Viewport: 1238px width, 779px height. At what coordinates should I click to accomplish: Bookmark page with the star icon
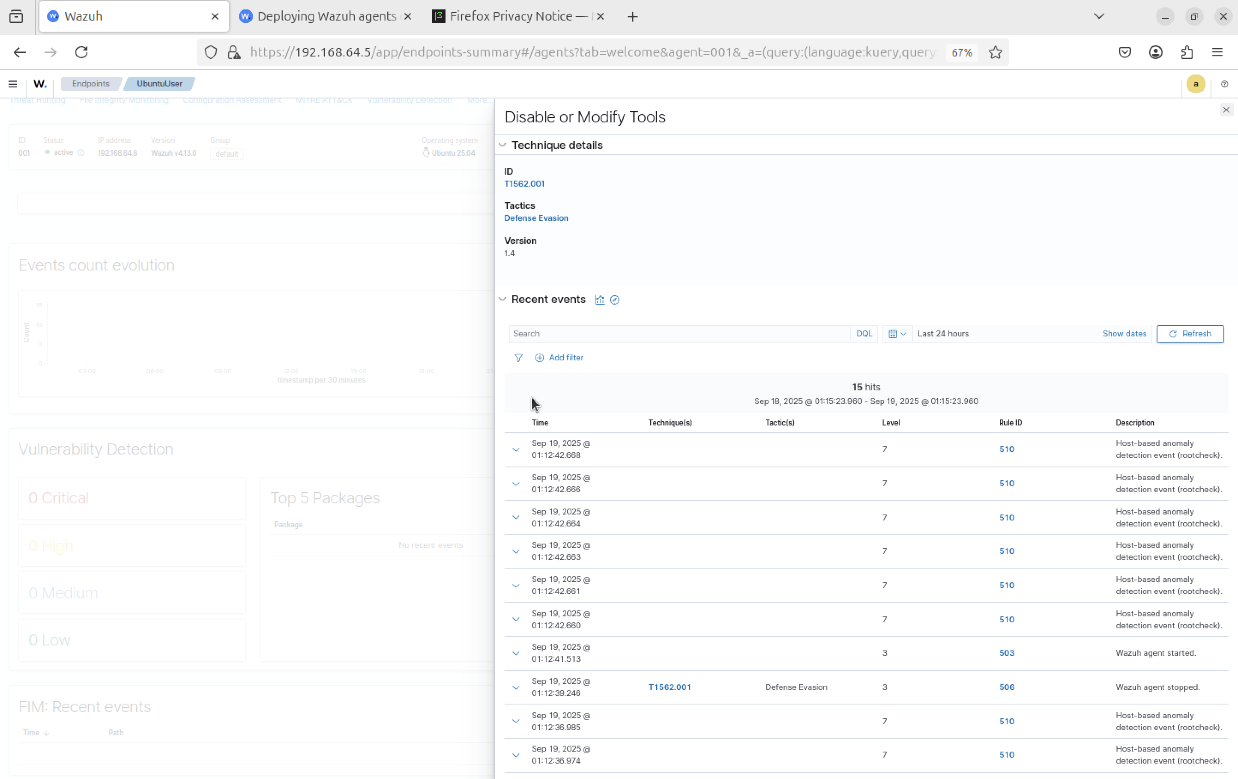tap(996, 52)
